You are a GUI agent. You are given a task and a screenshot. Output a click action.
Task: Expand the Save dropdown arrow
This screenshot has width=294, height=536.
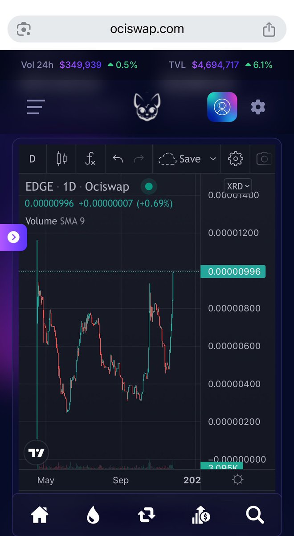click(x=213, y=159)
